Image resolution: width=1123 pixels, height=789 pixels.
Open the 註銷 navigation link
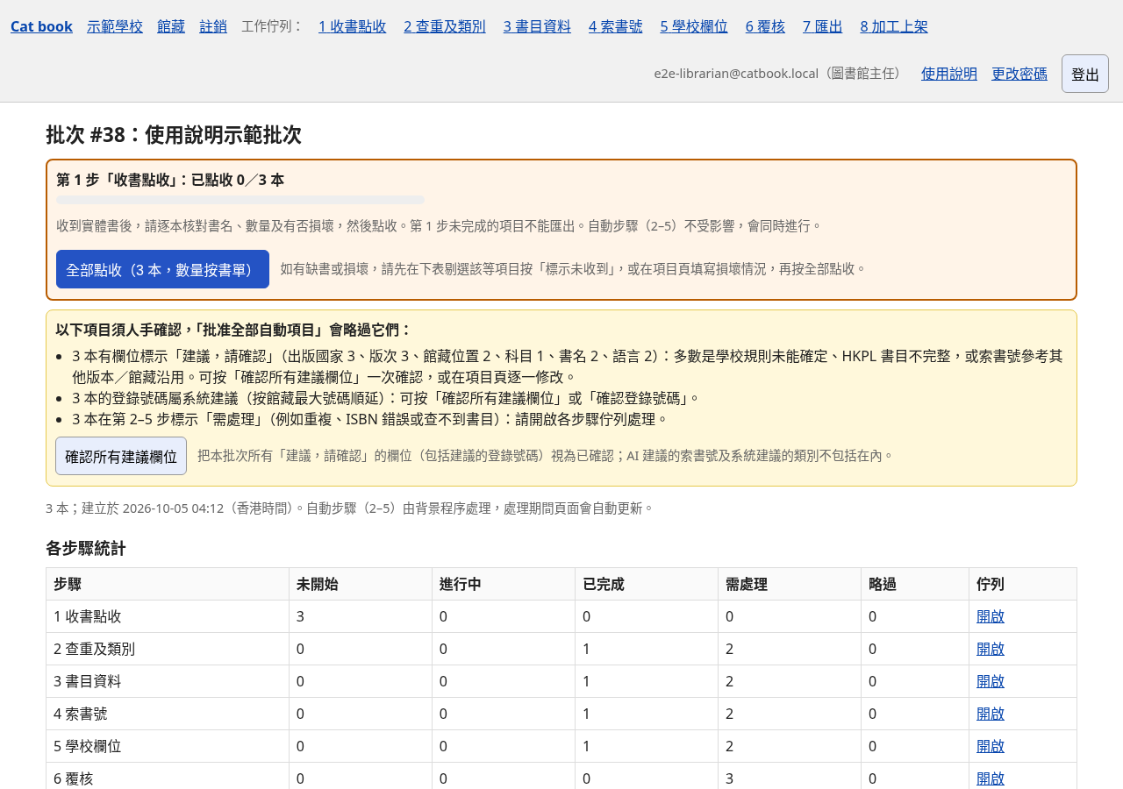[x=213, y=26]
